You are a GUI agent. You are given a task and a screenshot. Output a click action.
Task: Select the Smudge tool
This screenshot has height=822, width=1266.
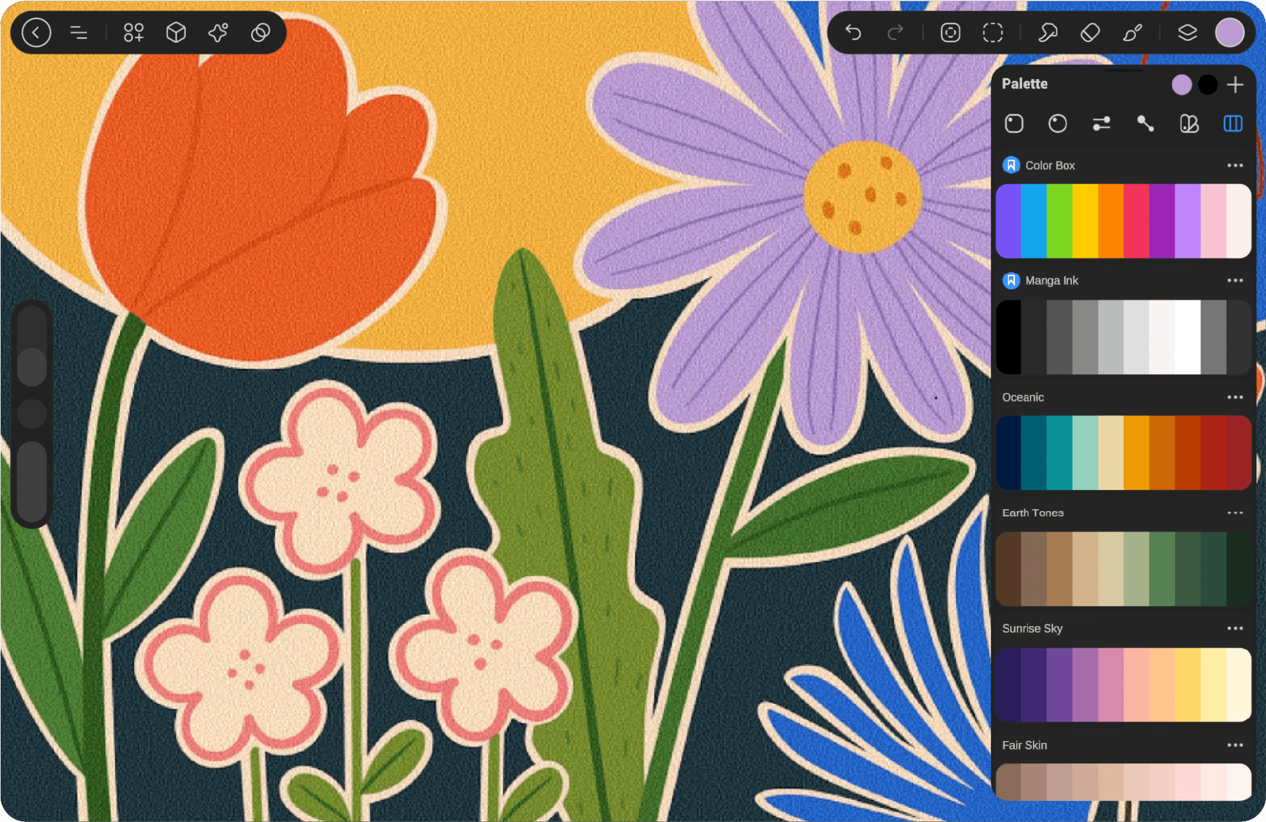[x=1047, y=32]
